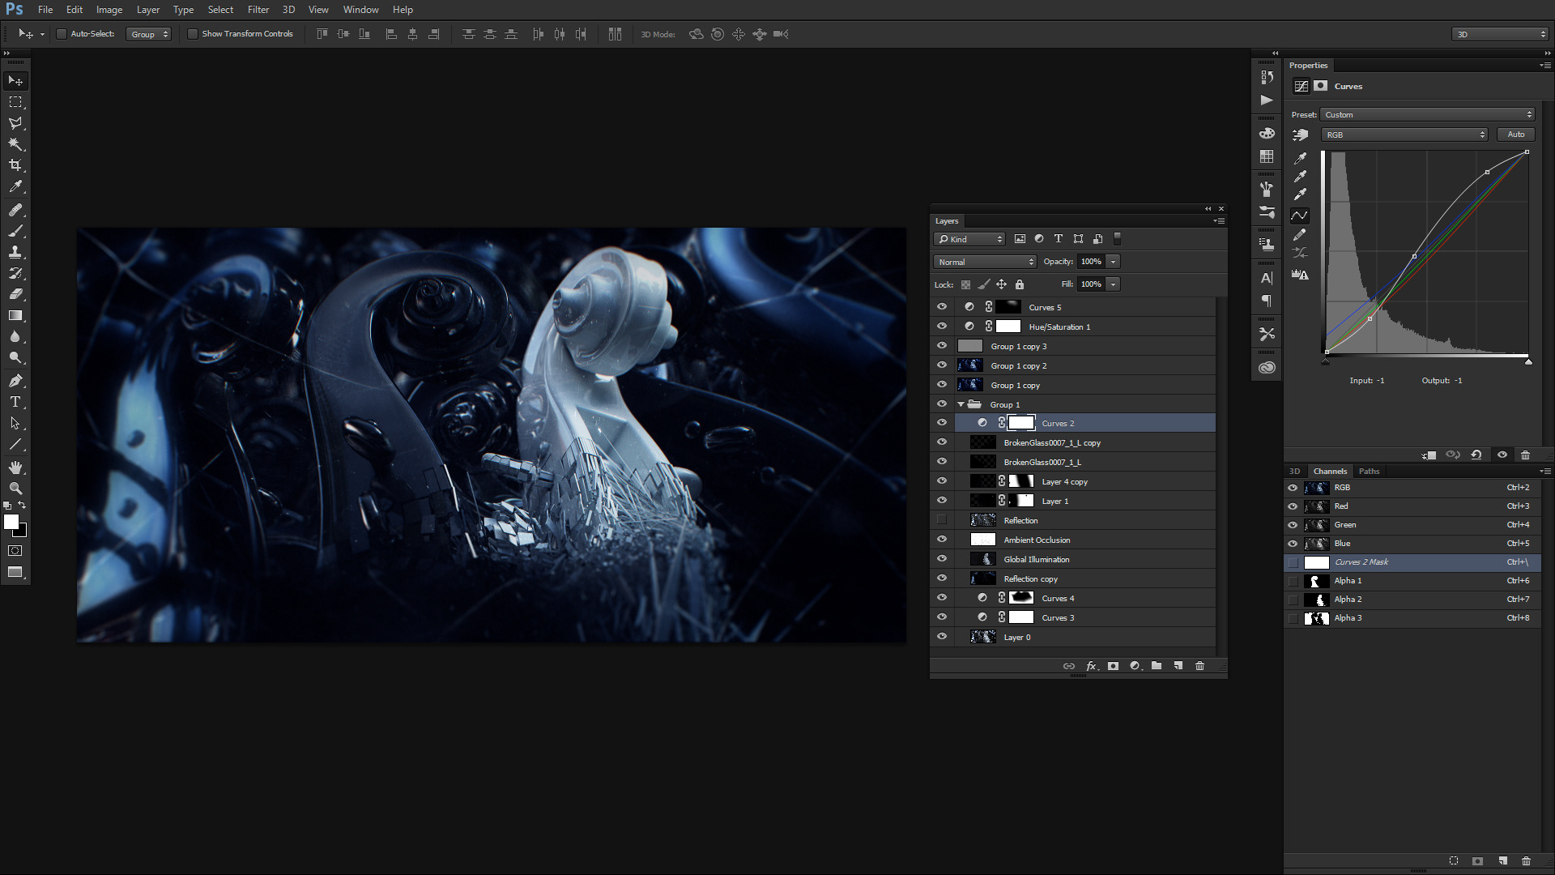
Task: Switch to the Paths tab
Action: pyautogui.click(x=1369, y=471)
